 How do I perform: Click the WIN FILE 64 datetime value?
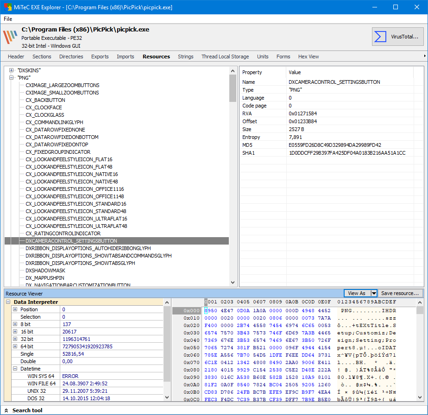click(85, 384)
